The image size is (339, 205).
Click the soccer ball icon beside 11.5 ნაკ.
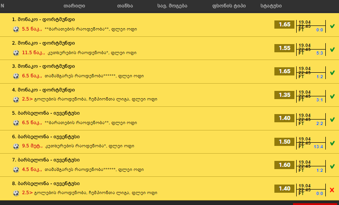click(x=16, y=53)
